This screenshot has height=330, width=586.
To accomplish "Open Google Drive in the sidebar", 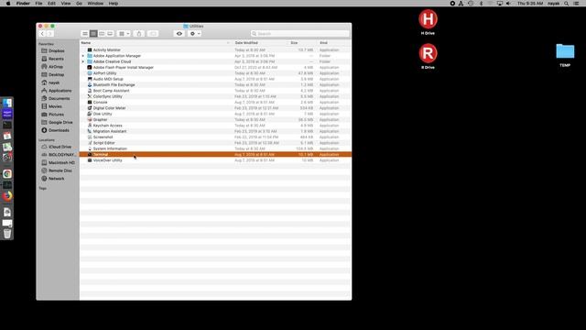I will click(x=57, y=122).
